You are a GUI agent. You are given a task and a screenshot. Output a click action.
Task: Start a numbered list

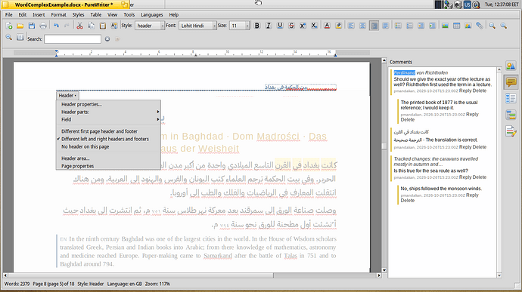pos(409,26)
